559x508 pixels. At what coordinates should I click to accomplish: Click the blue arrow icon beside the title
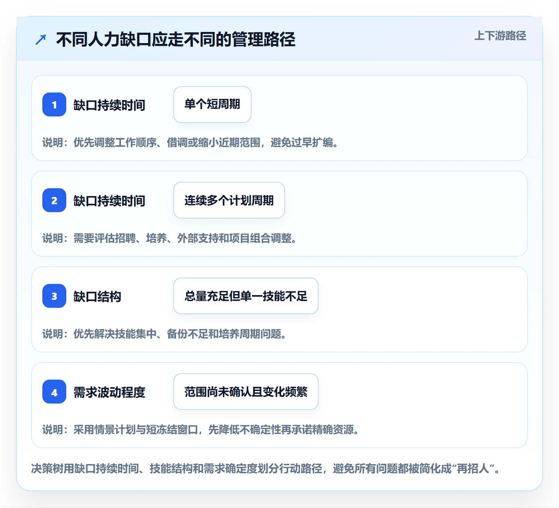pos(41,39)
